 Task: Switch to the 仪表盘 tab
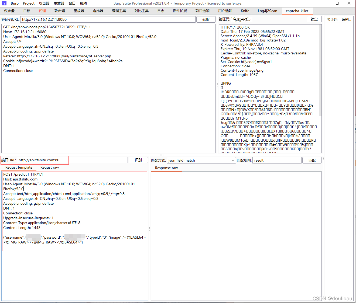[x=9, y=11]
